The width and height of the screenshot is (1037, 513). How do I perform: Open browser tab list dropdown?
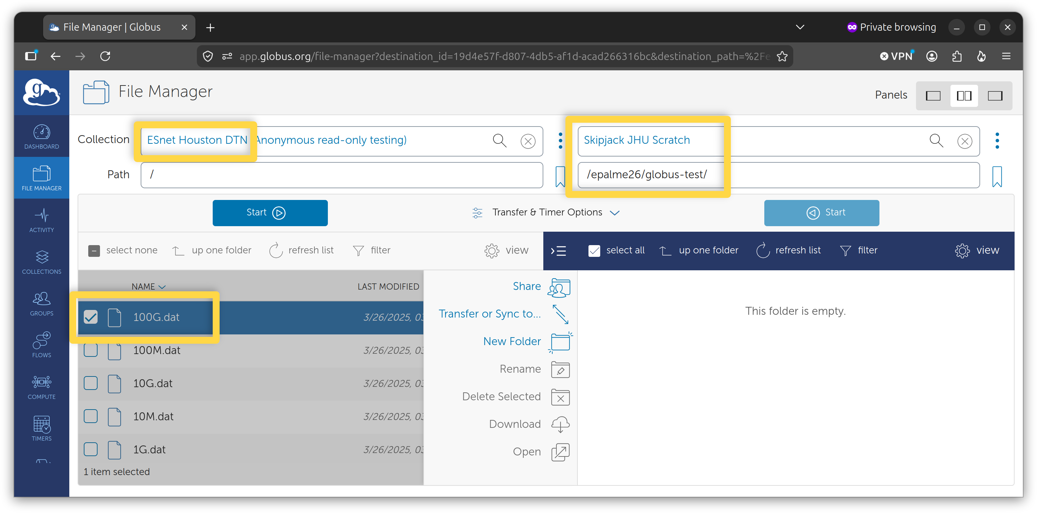(x=800, y=27)
